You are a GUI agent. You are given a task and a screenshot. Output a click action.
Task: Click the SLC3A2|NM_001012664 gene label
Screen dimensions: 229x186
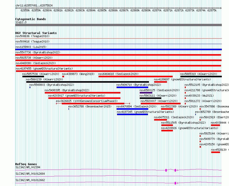click(x=30, y=174)
